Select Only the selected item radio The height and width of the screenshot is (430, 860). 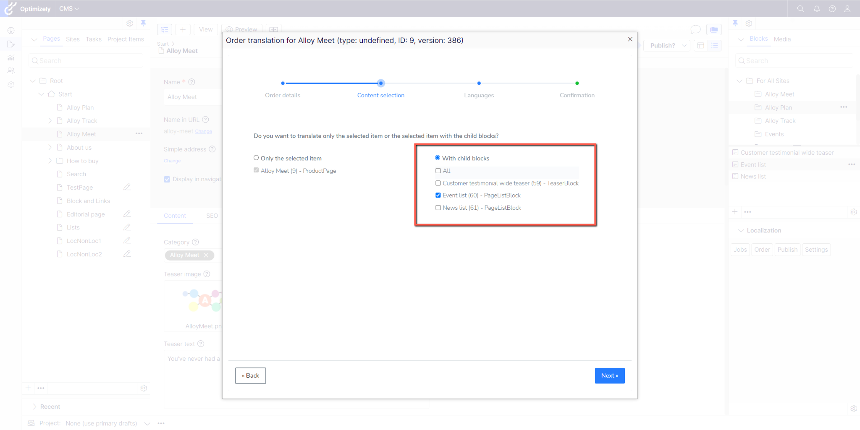click(x=256, y=158)
